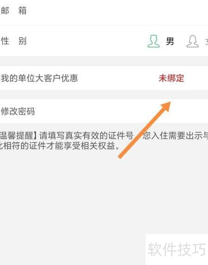Click the 软件技巧 watermark
The height and width of the screenshot is (265, 208).
point(177,249)
